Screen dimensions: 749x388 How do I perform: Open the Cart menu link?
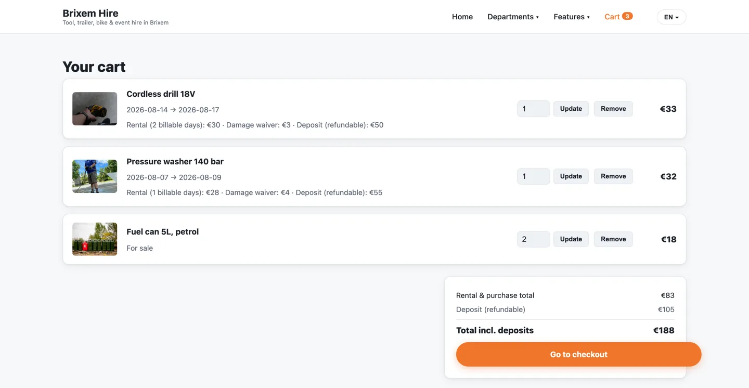618,17
